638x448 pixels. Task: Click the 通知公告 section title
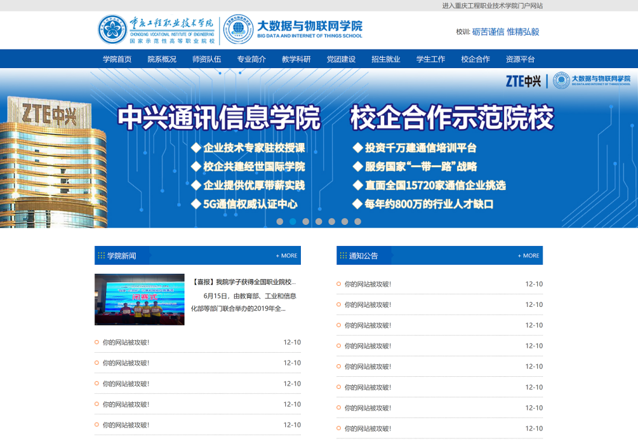pyautogui.click(x=364, y=256)
